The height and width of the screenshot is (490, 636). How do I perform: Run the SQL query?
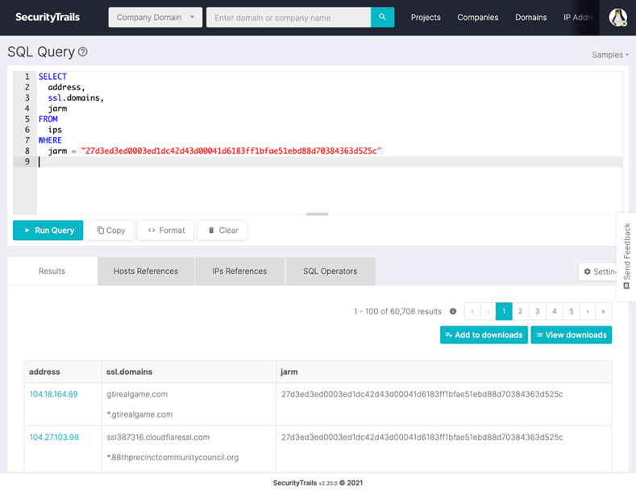coord(48,230)
